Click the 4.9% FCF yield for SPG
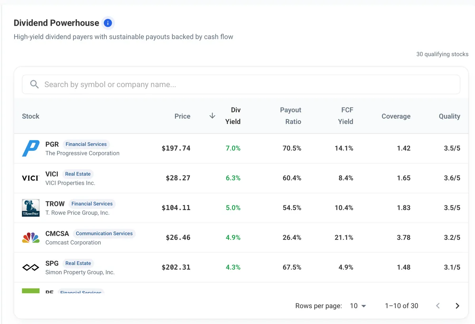 coord(346,267)
